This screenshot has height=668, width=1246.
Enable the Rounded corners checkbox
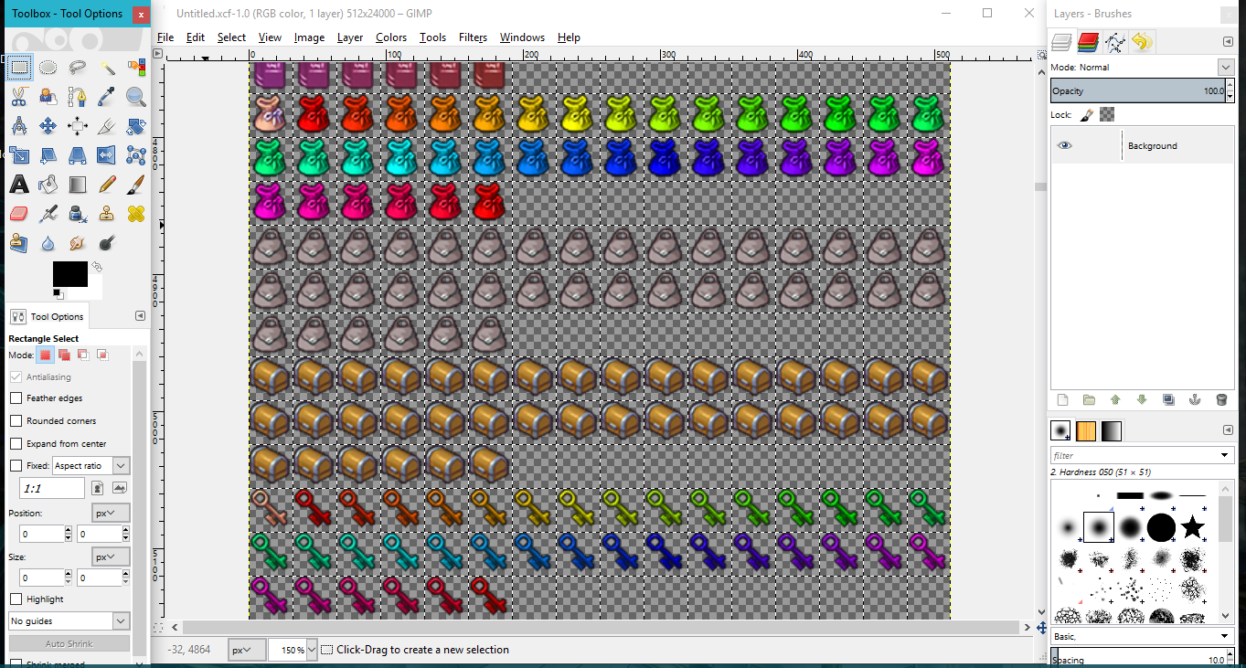coord(16,420)
